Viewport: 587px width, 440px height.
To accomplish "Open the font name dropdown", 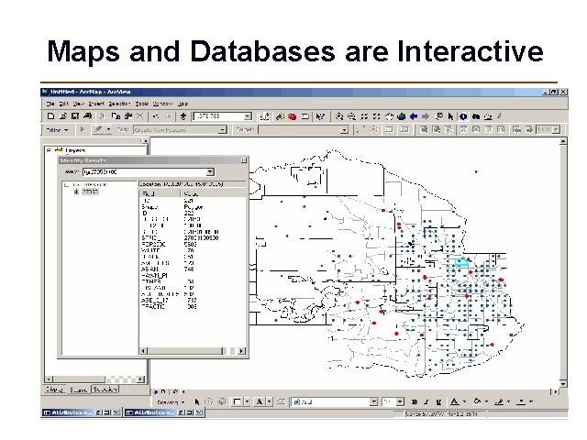I will (373, 401).
